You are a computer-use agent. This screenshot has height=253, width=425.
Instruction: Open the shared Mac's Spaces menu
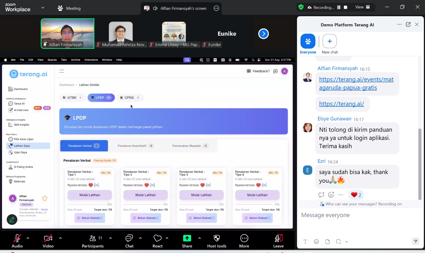click(x=52, y=60)
